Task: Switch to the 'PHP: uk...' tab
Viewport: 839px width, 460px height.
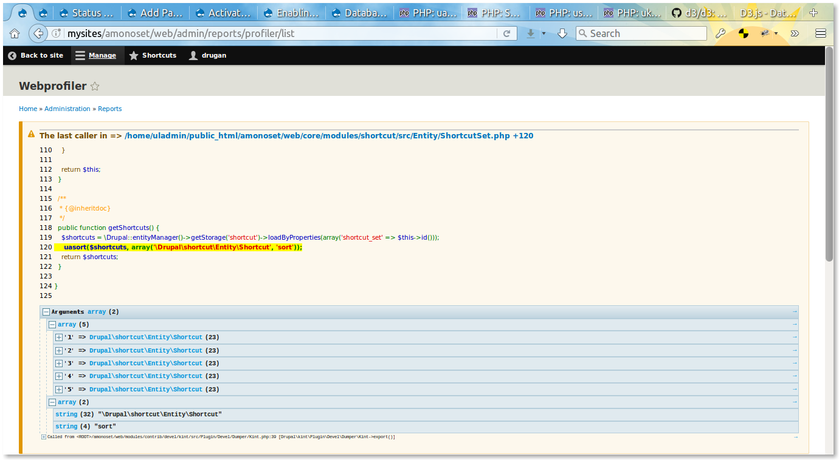Action: click(631, 13)
